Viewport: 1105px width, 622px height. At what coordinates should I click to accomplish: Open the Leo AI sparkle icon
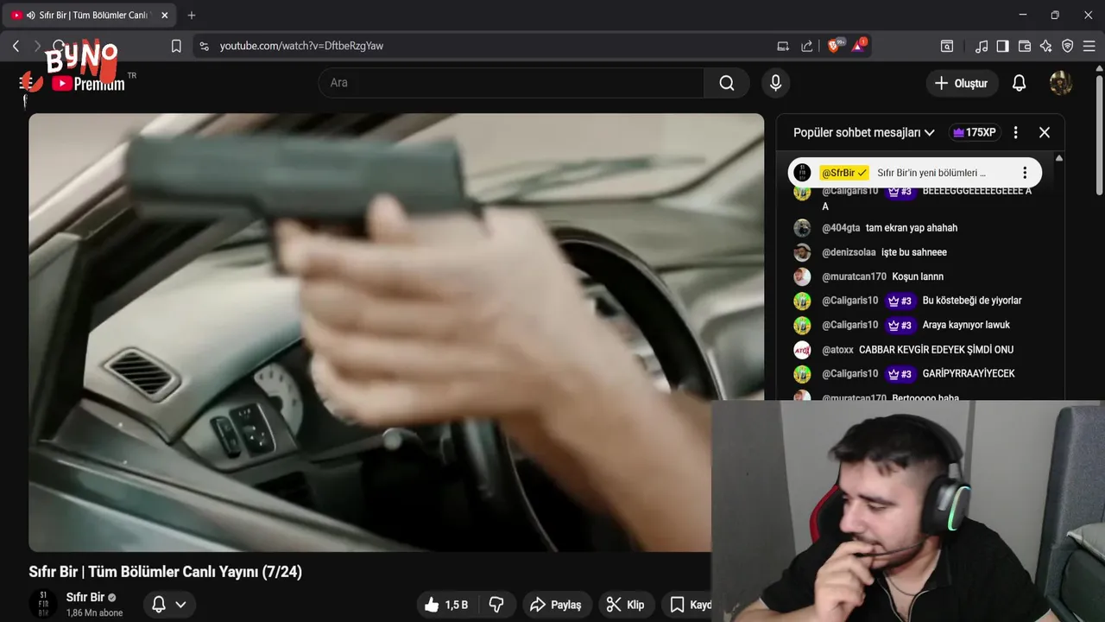coord(1046,46)
